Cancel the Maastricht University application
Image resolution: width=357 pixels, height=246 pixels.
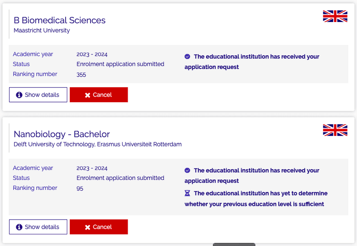99,95
